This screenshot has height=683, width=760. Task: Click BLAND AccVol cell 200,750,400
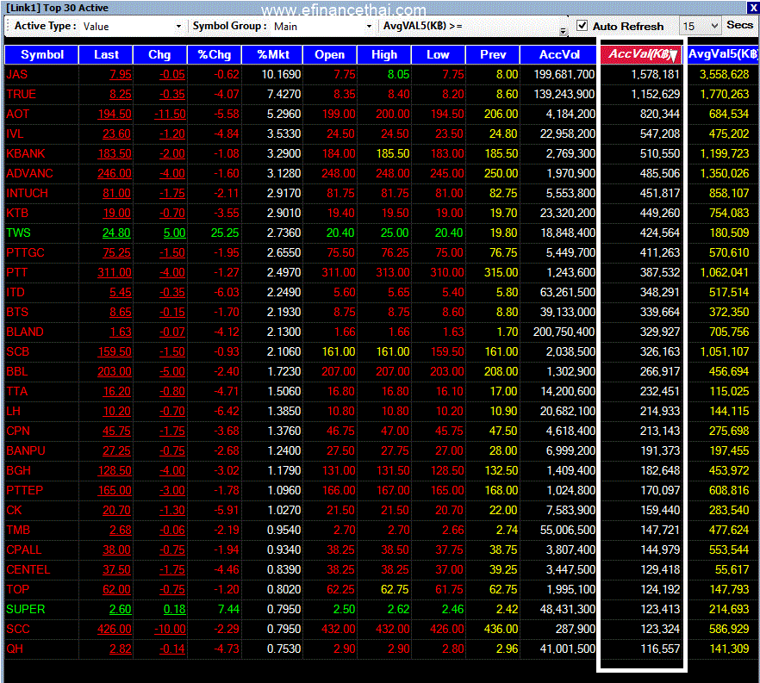point(564,332)
